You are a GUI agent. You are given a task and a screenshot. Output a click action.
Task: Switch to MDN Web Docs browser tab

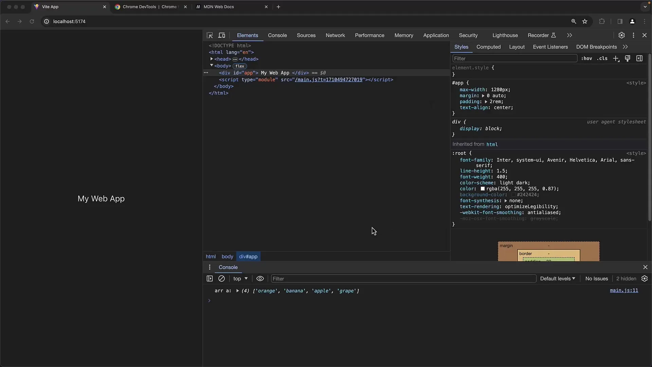pos(231,7)
